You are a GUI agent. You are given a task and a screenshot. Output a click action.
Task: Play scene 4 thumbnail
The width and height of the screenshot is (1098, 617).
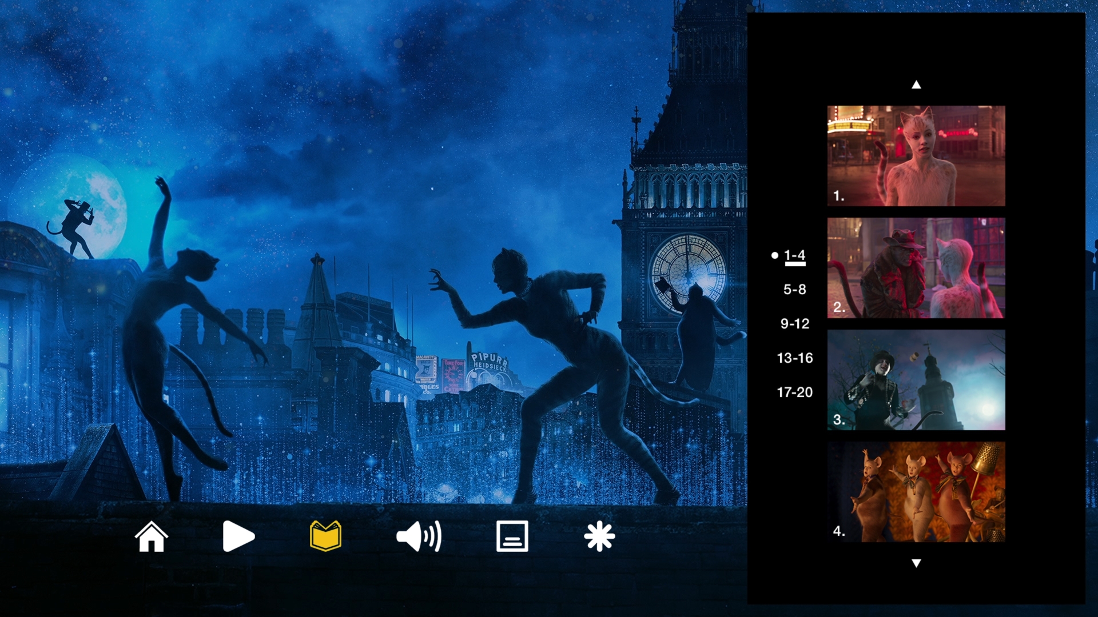916,492
